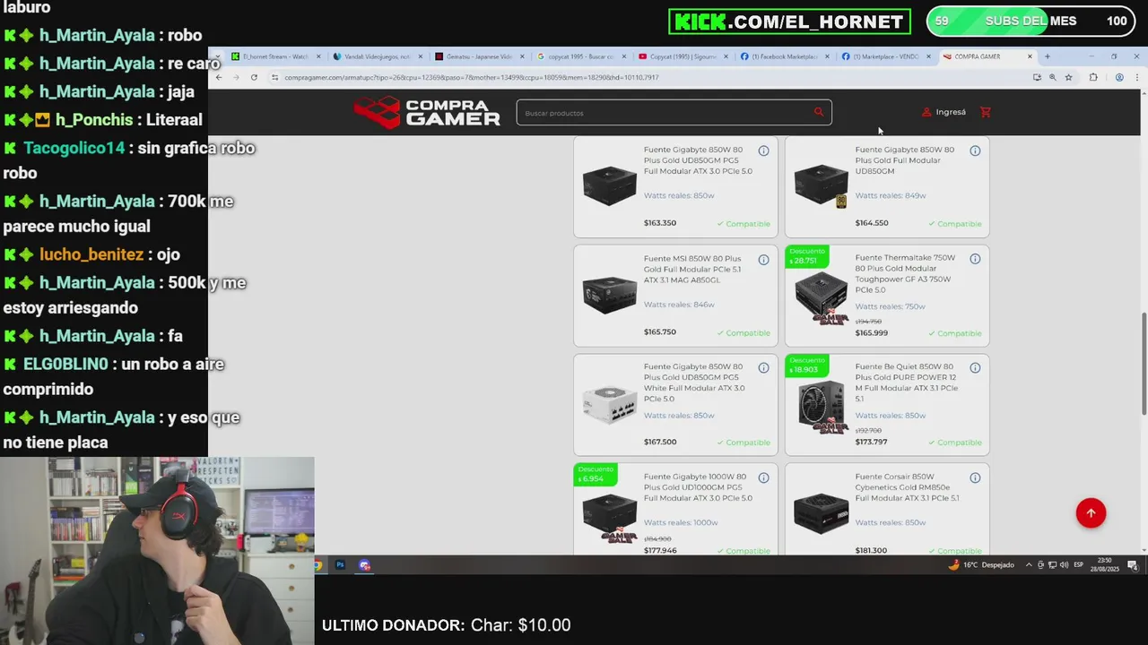Screen dimensions: 1148x645
Task: Click browser forward arrow
Action: [236, 77]
